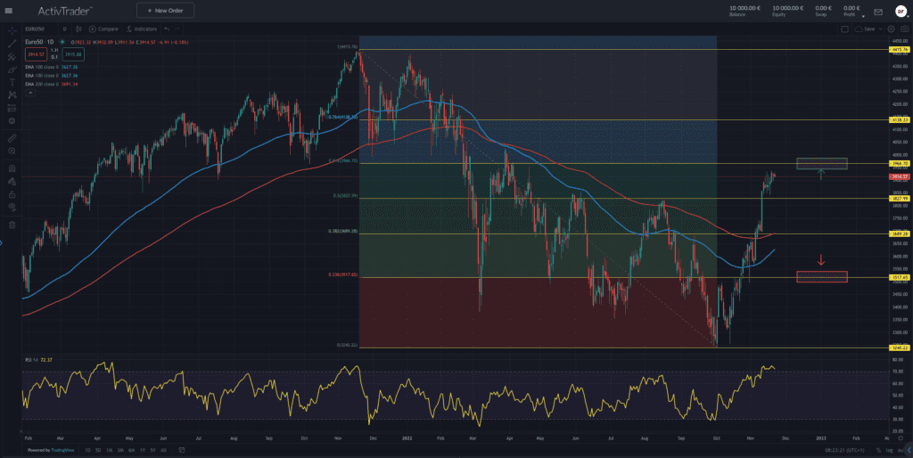Collapse the indicator legend with chevron

coord(30,93)
